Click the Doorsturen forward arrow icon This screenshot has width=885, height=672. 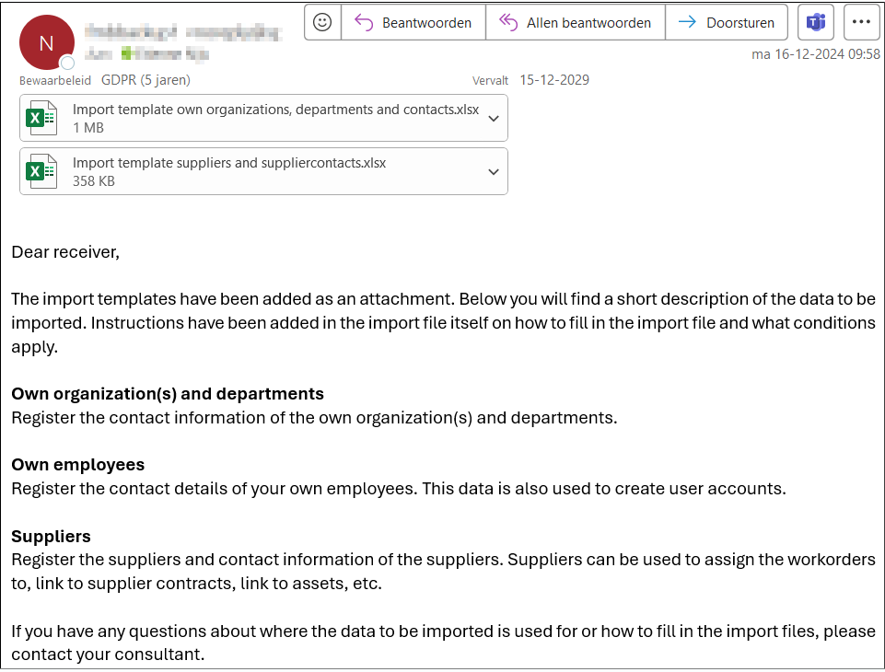(687, 23)
